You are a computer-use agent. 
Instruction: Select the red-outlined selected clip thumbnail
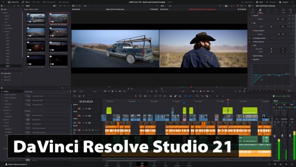(58, 18)
